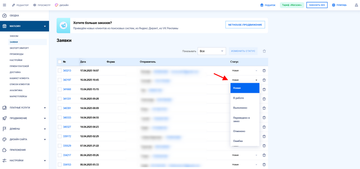Expand the Дизайн сайта section arrow
Screen dimensions: 360x169
tap(45, 140)
